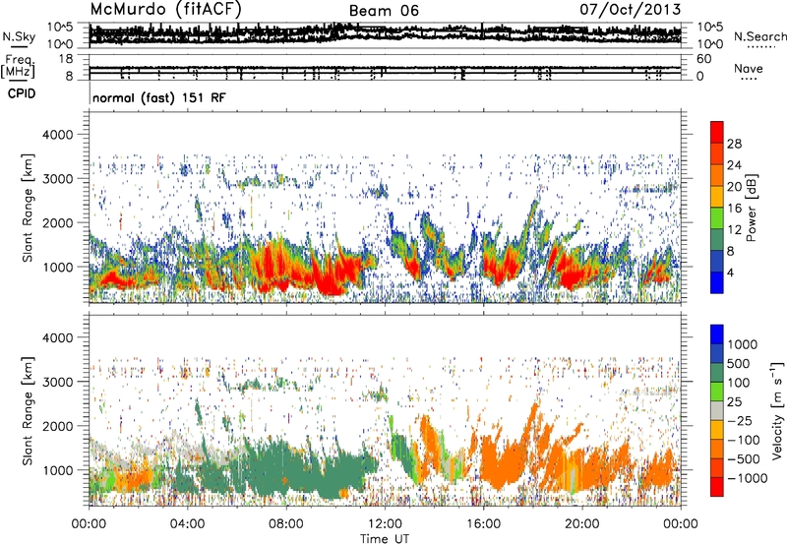Click the light green 12–16 dB Power colorbar segment
The width and height of the screenshot is (787, 545).
pyautogui.click(x=717, y=218)
